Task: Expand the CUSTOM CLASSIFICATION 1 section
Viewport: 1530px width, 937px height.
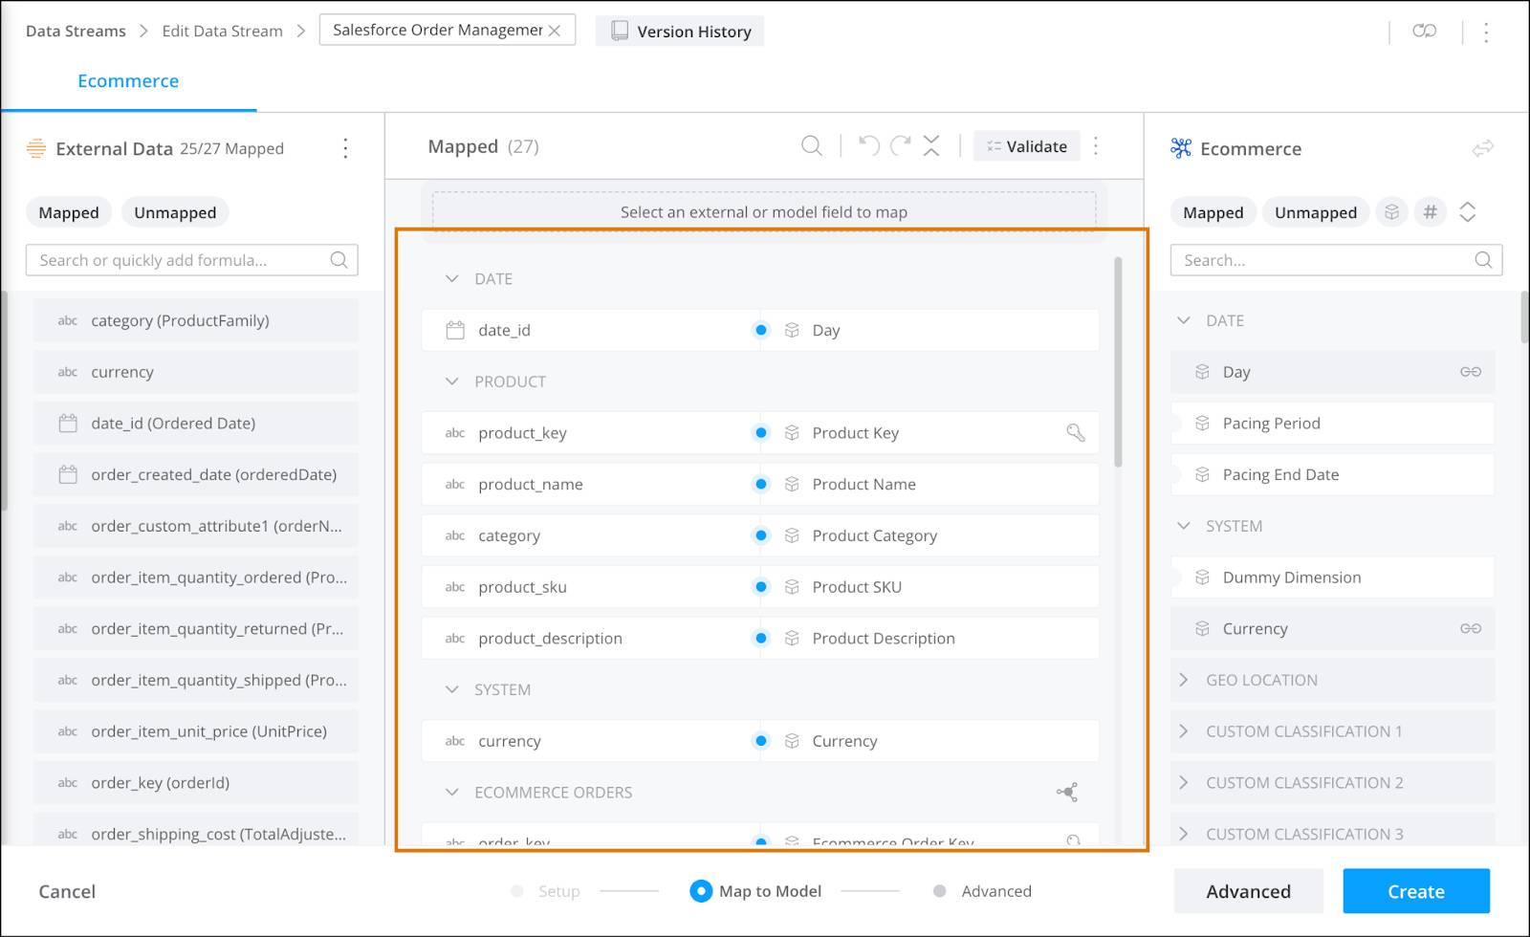Action: (x=1186, y=730)
